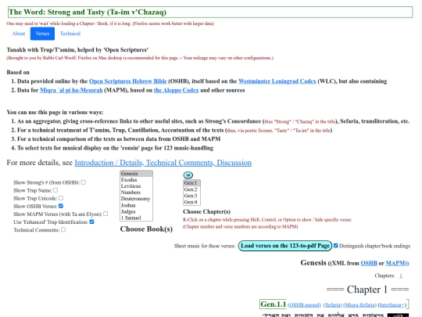Select Deuteronomy in the book list
The width and height of the screenshot is (422, 317).
(136, 199)
